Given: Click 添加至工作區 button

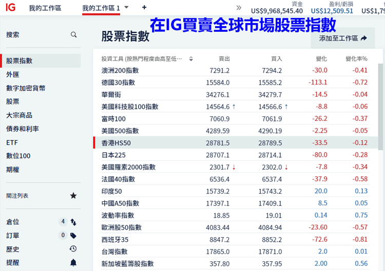Looking at the screenshot, I should tap(343, 38).
